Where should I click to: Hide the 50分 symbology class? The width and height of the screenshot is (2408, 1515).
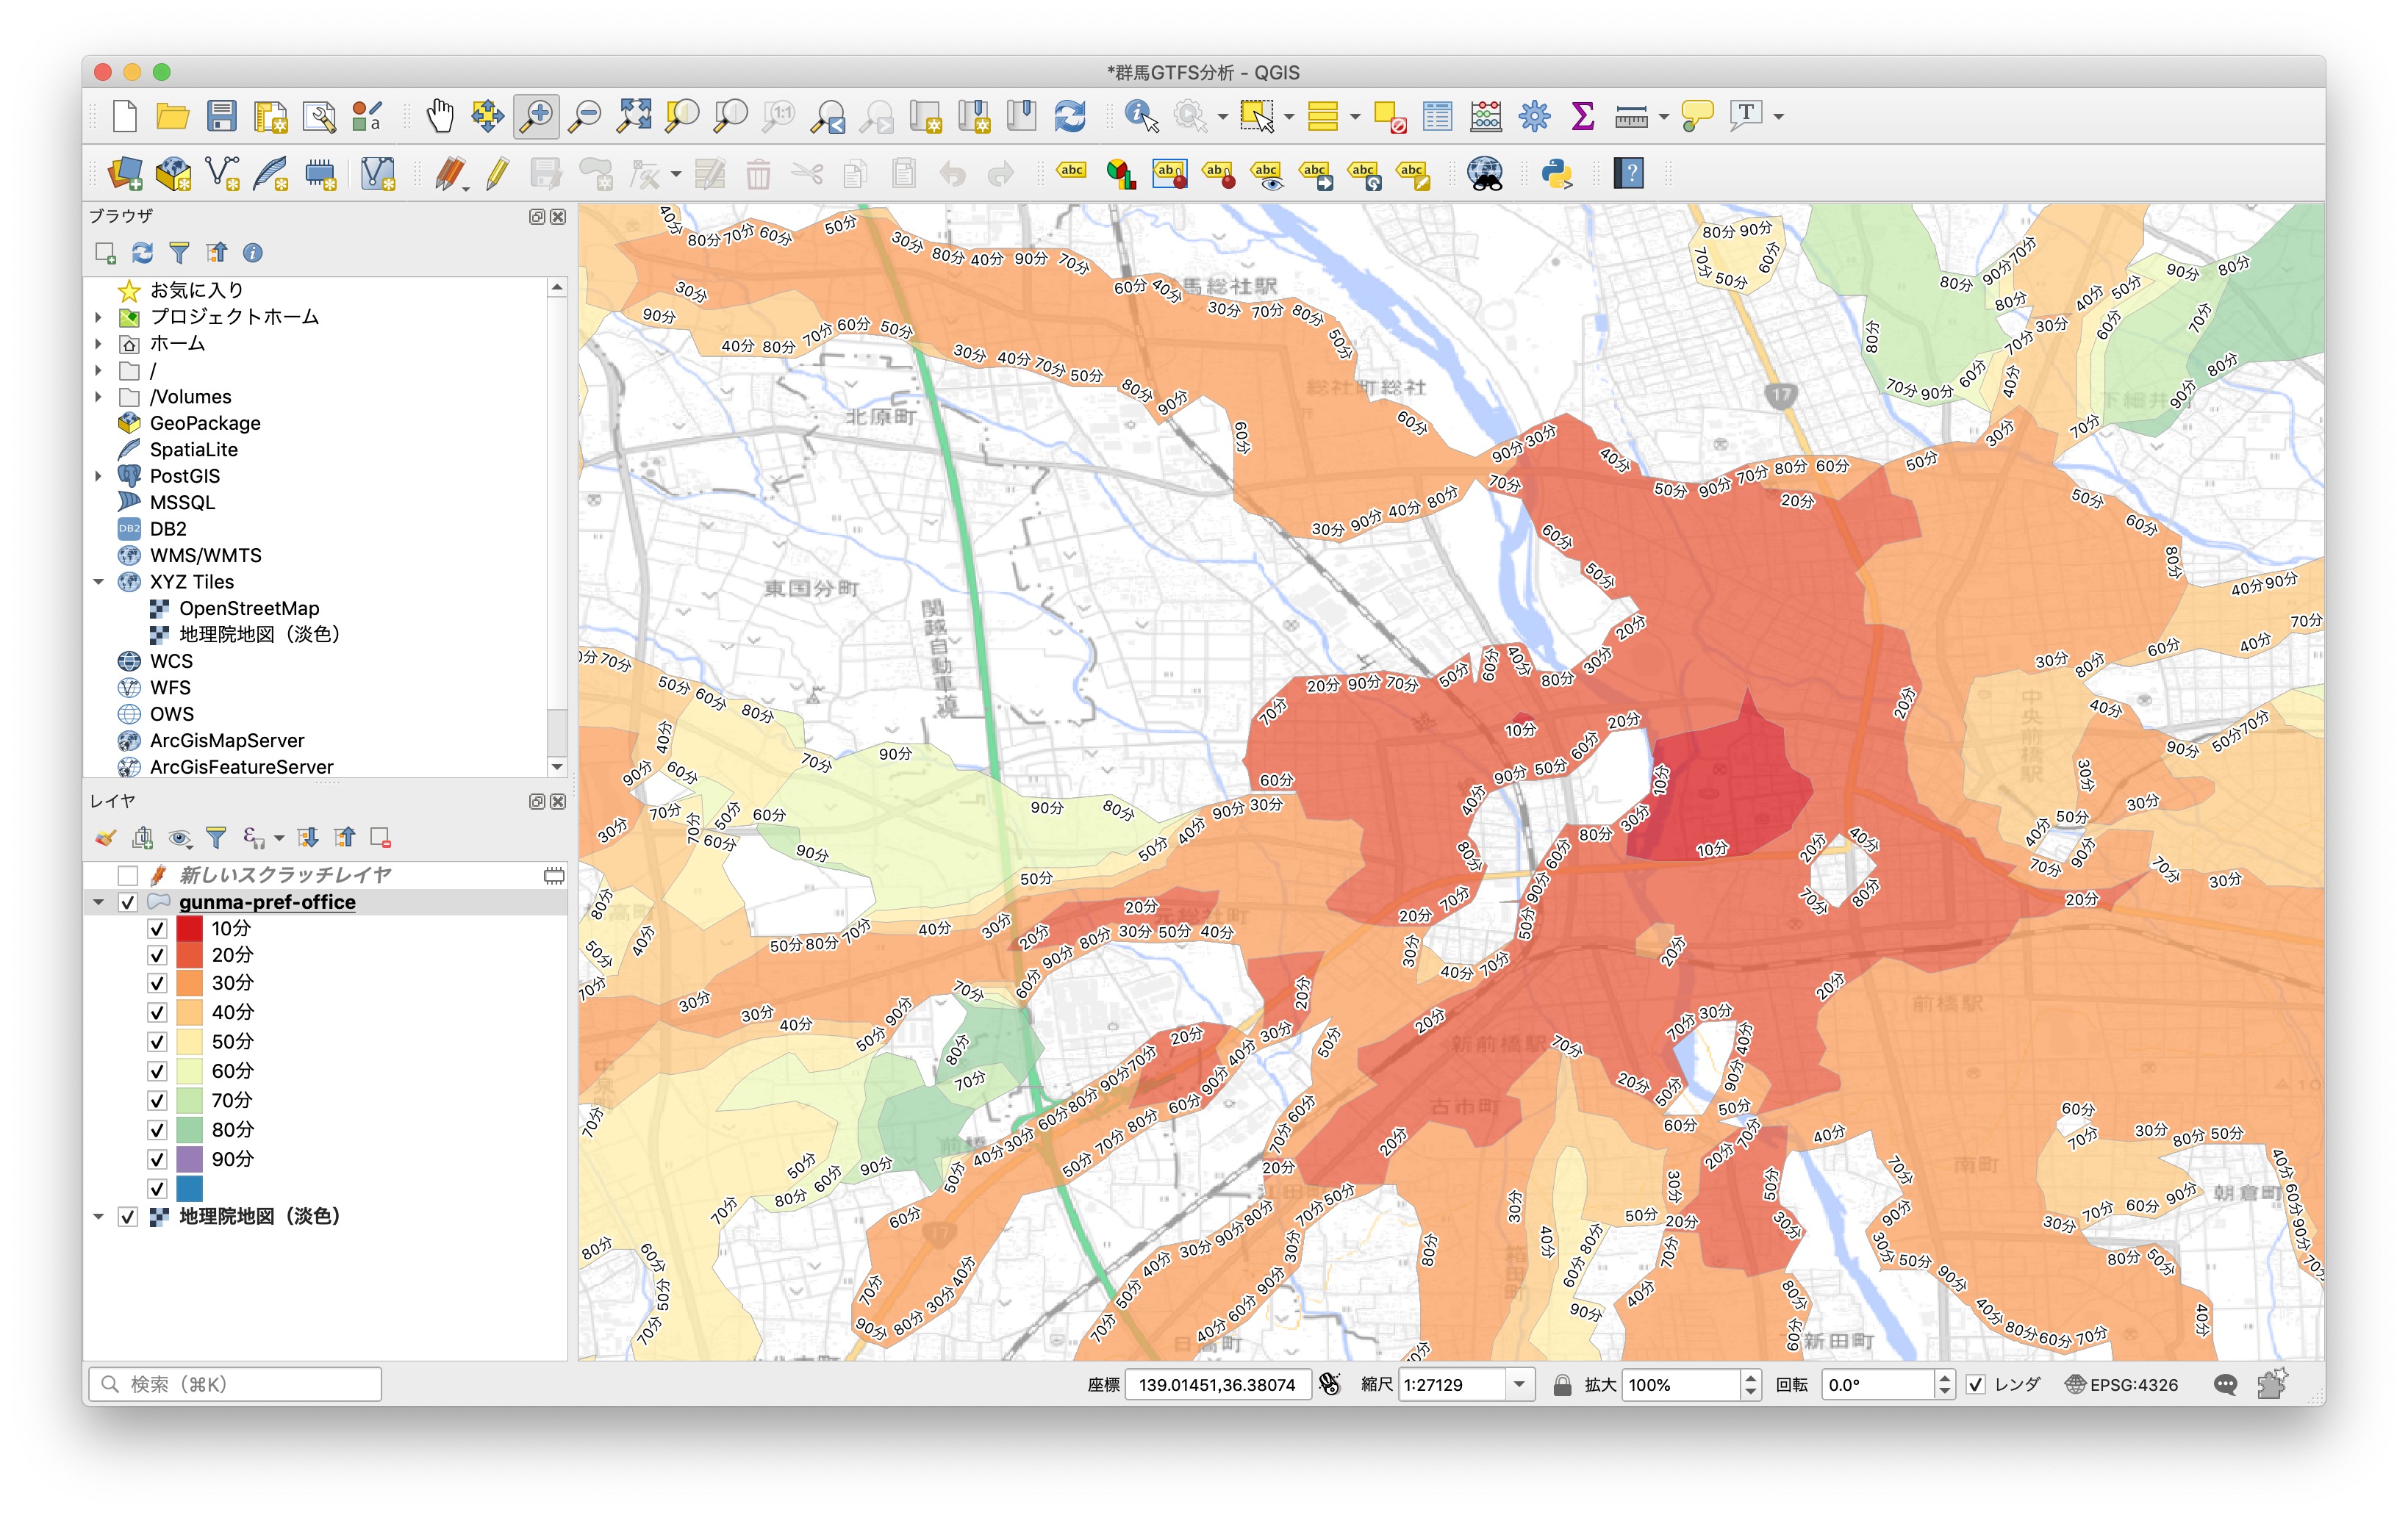click(x=157, y=1041)
